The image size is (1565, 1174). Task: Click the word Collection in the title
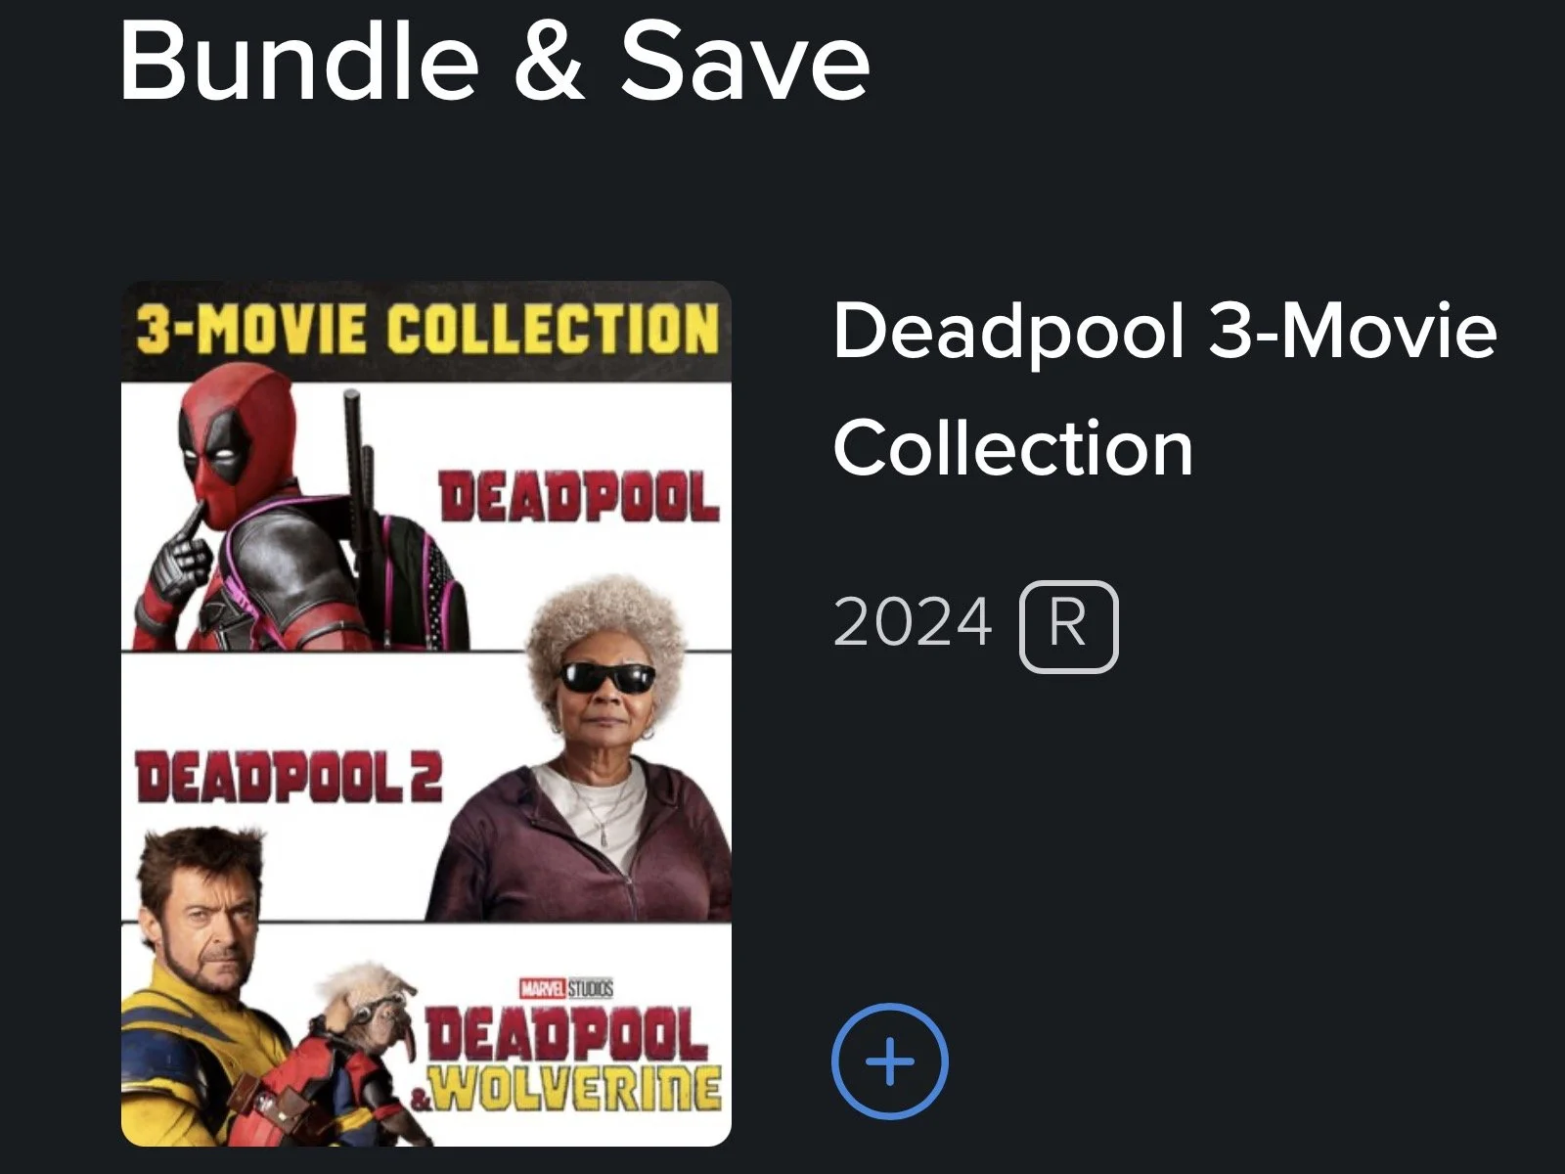tap(1012, 449)
